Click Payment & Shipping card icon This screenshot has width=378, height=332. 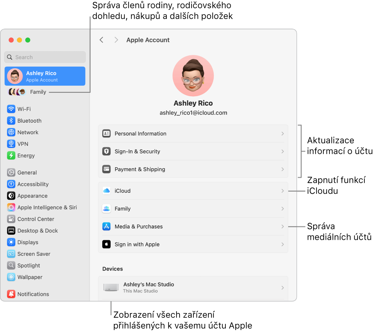pos(106,169)
